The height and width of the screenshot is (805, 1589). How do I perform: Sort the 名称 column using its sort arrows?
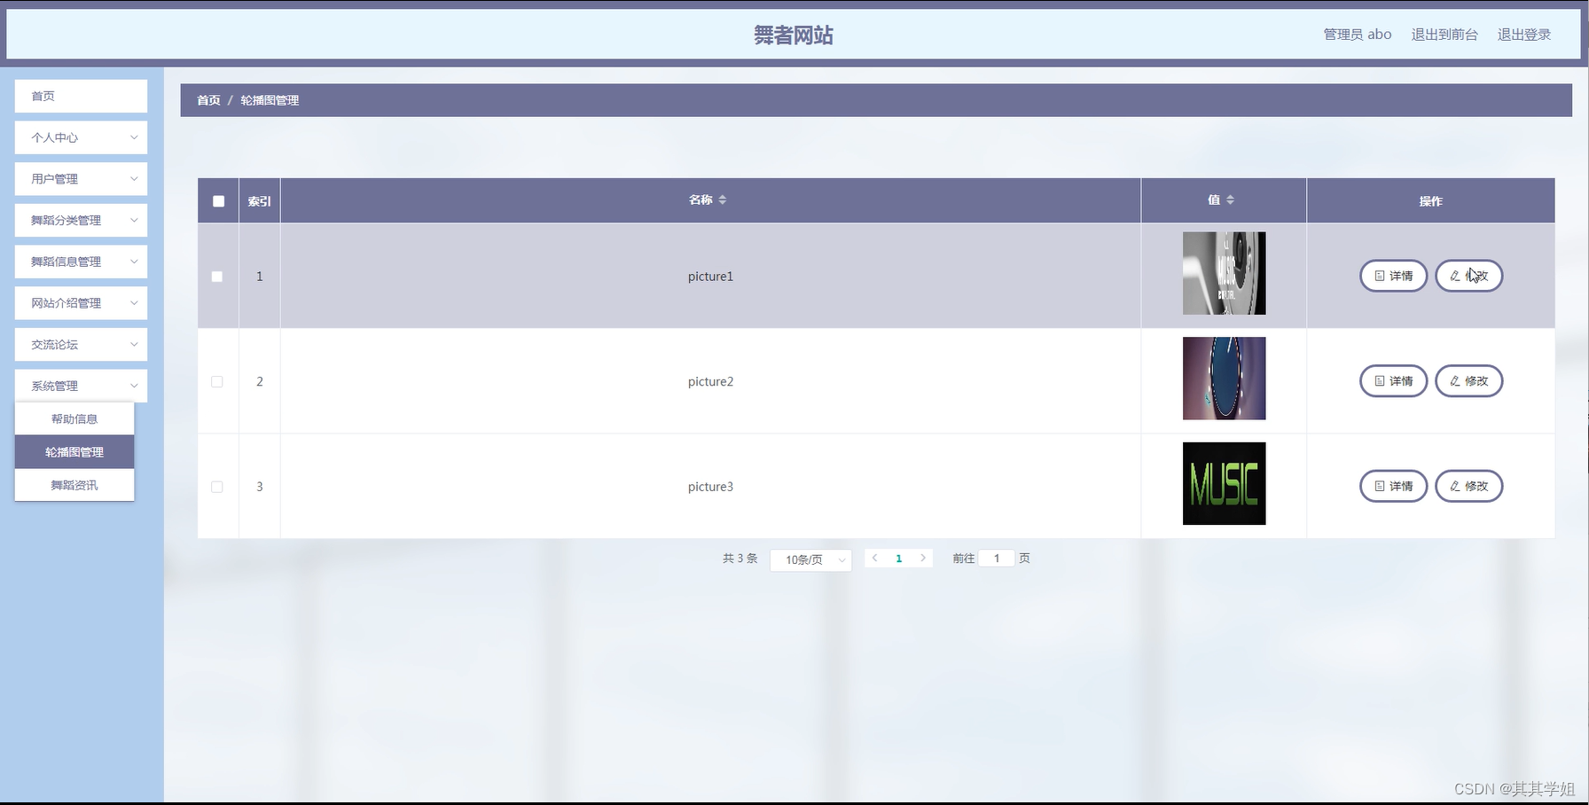[x=723, y=199]
